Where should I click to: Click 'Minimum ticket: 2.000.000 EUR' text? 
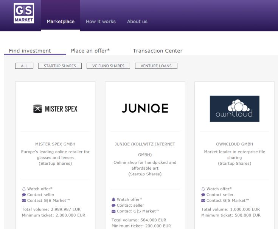coord(54,215)
